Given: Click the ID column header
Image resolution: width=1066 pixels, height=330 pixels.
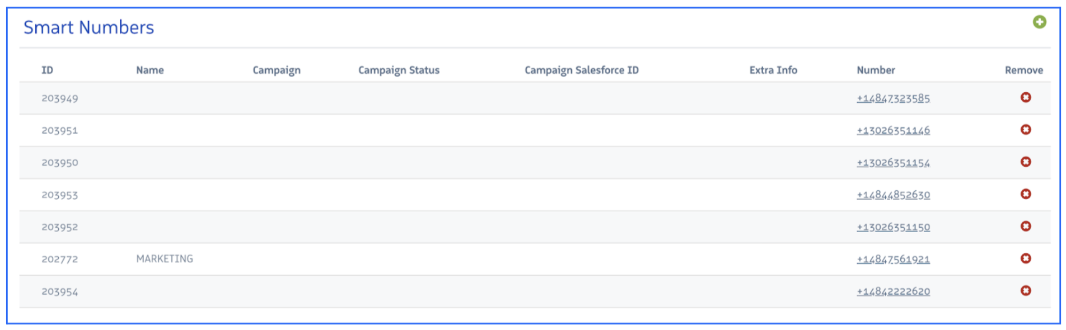Looking at the screenshot, I should click(x=47, y=70).
